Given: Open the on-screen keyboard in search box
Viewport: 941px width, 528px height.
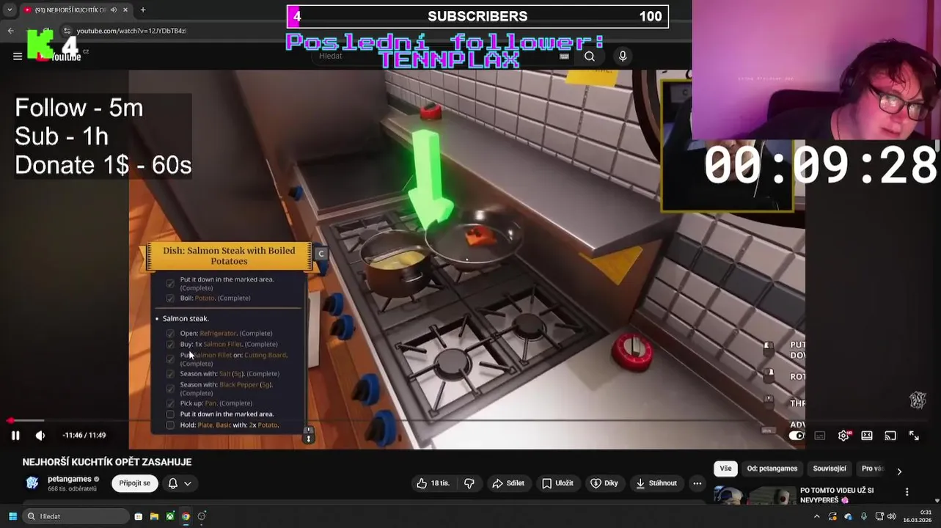Looking at the screenshot, I should [564, 56].
